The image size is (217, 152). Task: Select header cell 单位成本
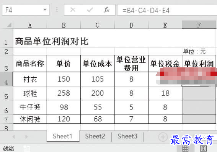[x=98, y=64]
